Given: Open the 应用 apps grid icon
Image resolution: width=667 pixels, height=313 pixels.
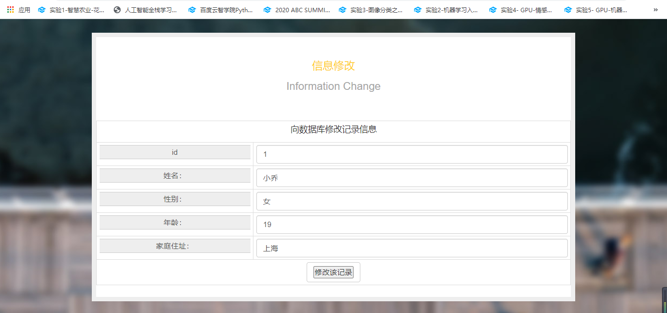Looking at the screenshot, I should [x=10, y=10].
